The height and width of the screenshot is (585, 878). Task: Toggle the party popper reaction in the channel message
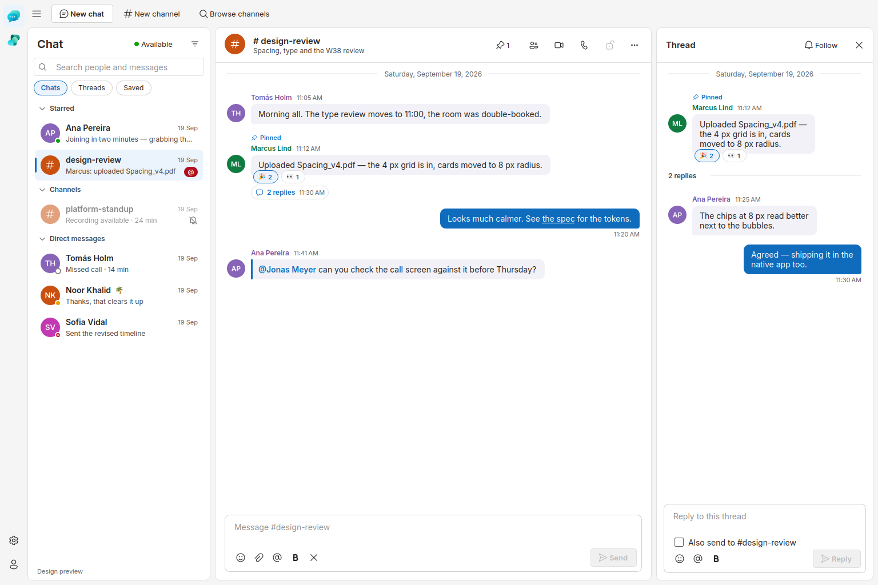[x=266, y=177]
